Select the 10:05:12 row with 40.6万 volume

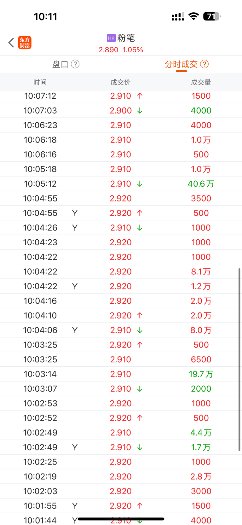click(121, 184)
